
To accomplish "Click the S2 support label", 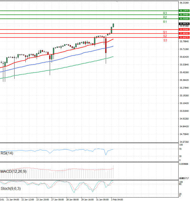I will (x=165, y=36).
